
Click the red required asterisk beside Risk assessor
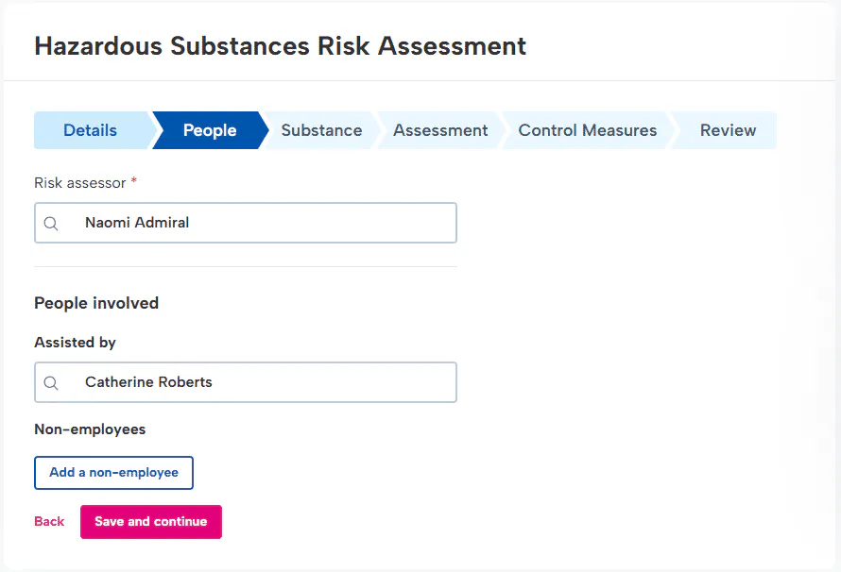click(x=134, y=182)
